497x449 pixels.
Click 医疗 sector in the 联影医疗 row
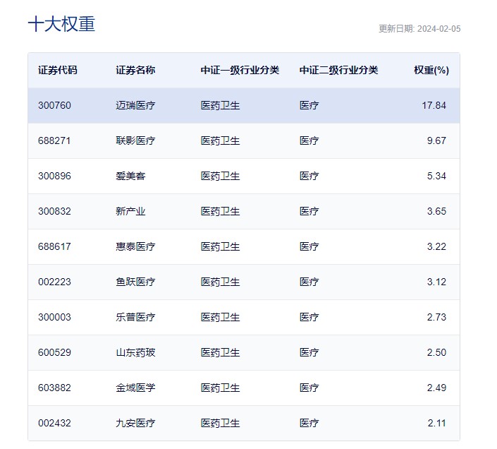(x=309, y=140)
